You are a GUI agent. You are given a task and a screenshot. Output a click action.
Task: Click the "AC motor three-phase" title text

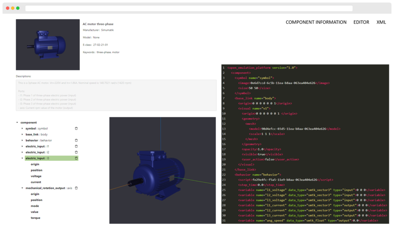[98, 24]
